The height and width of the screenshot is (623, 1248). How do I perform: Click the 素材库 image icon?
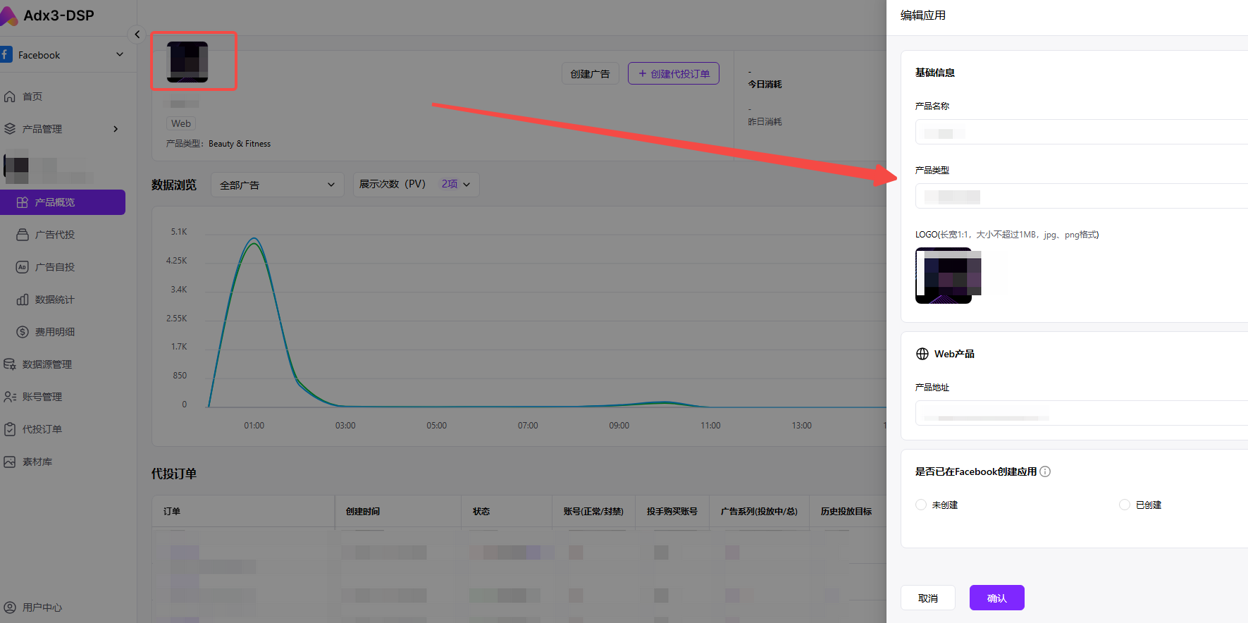click(x=10, y=462)
